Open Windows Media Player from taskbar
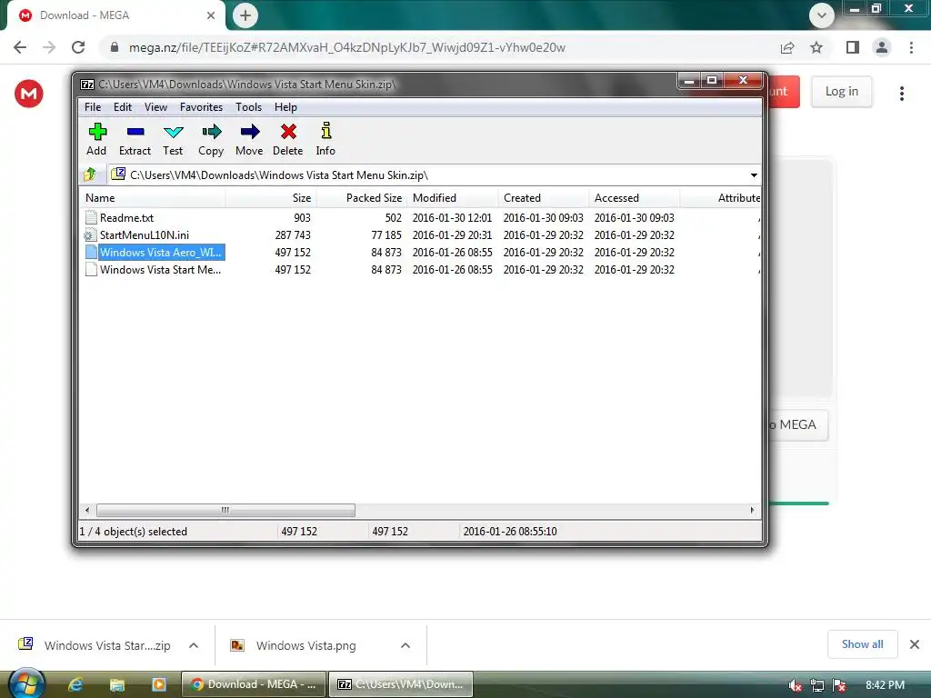Image resolution: width=931 pixels, height=698 pixels. click(158, 685)
